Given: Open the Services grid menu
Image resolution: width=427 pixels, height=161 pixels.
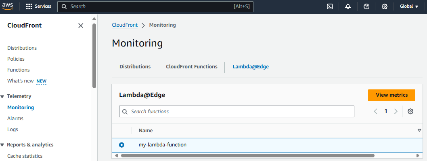Looking at the screenshot, I should pos(38,6).
